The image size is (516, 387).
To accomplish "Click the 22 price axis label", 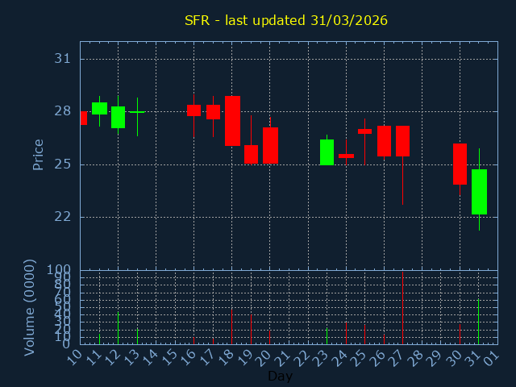I will click(x=63, y=217).
